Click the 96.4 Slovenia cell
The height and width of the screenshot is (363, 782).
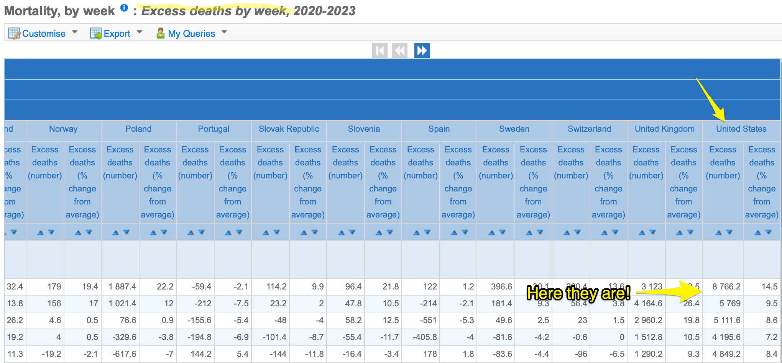pos(346,286)
